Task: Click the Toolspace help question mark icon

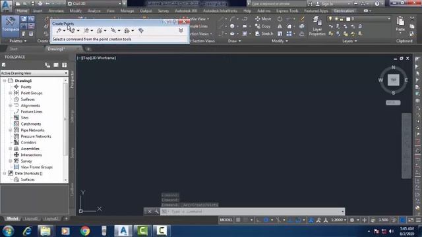Action: pyautogui.click(x=65, y=65)
